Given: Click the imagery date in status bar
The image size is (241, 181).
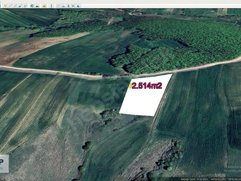Looking at the screenshot, I should [194, 179].
